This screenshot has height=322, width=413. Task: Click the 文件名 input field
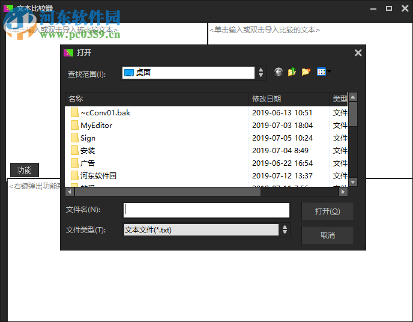[x=206, y=210]
